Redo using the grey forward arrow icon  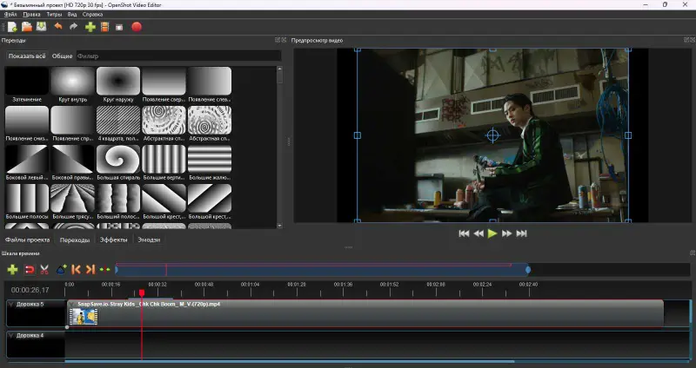point(73,27)
